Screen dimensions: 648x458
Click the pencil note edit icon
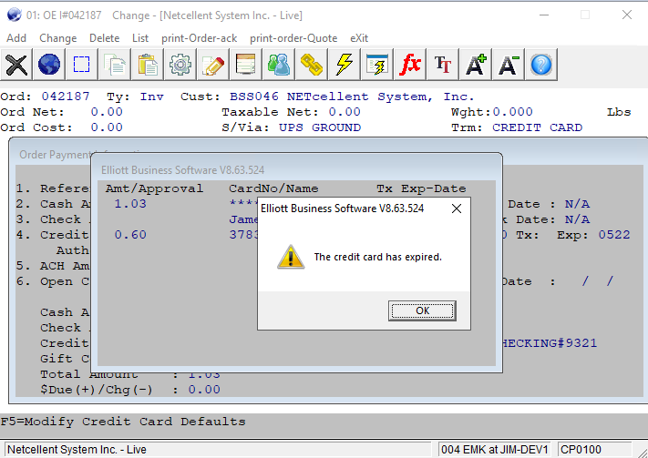click(213, 65)
